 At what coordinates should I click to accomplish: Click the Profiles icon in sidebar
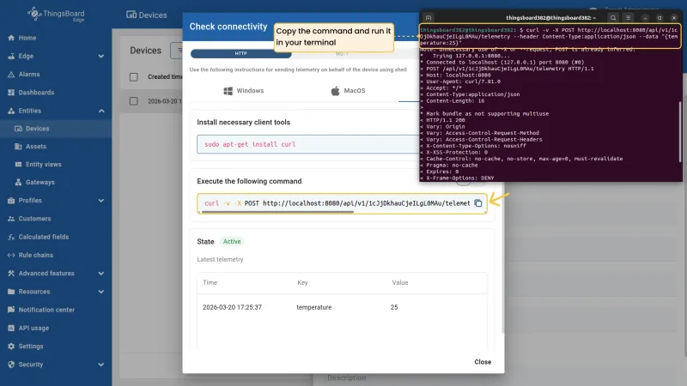point(11,201)
